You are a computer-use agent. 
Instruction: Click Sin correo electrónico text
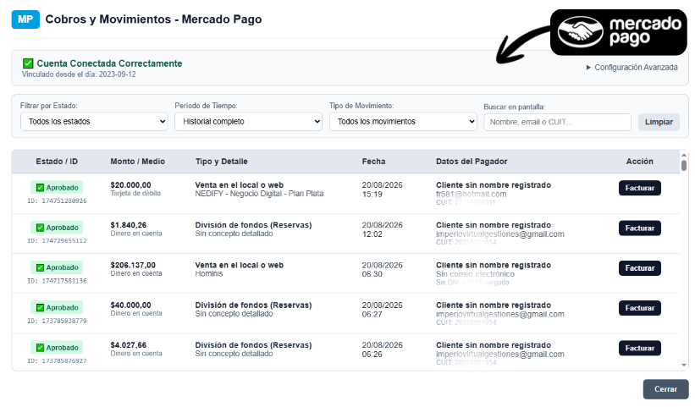coord(475,274)
